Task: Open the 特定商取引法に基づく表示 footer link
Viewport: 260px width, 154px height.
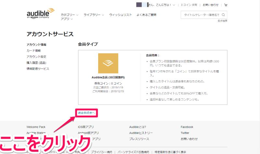Action: coord(170,152)
